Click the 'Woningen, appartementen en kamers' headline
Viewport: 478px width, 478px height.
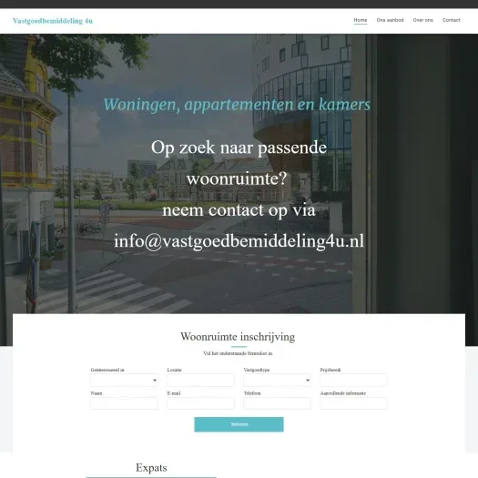(237, 105)
